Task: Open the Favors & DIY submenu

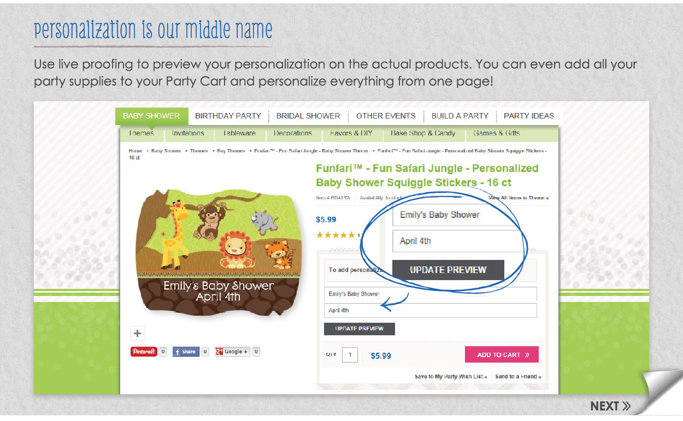Action: tap(351, 133)
